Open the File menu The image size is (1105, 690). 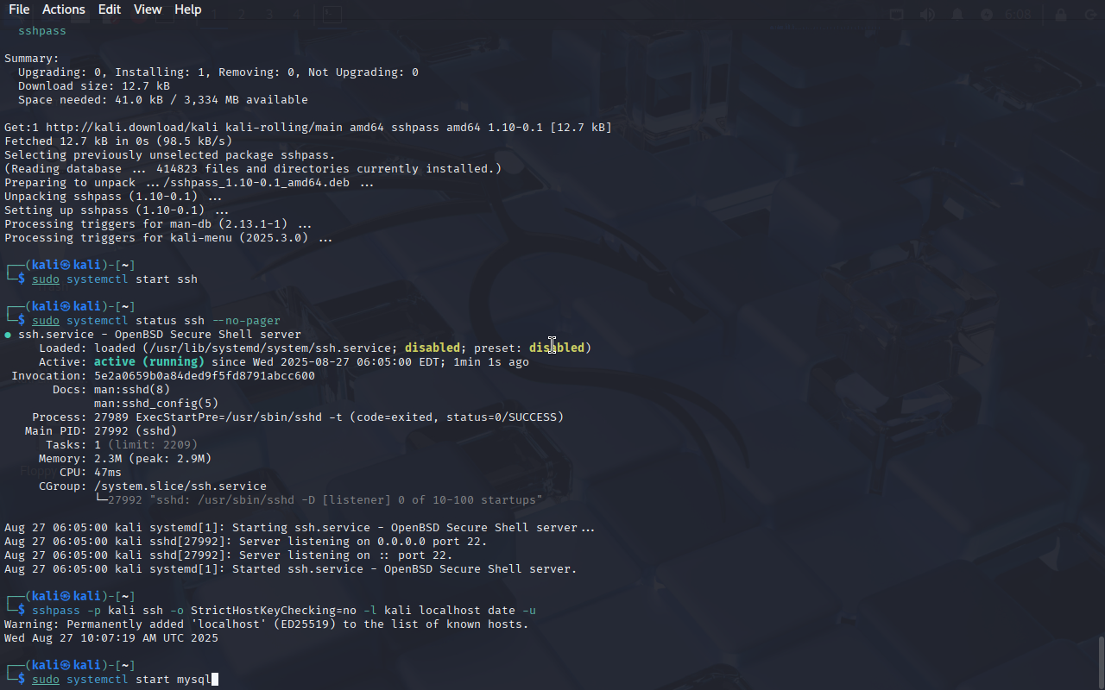(19, 9)
